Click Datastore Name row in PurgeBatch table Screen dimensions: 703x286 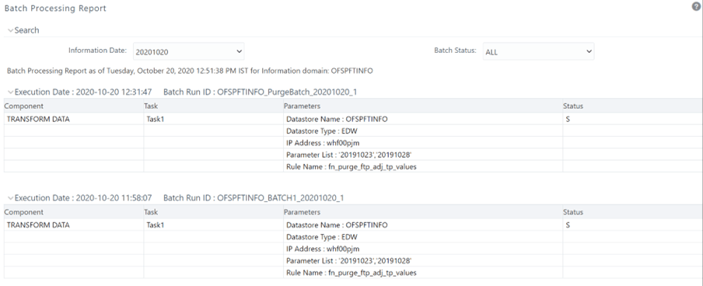point(337,119)
